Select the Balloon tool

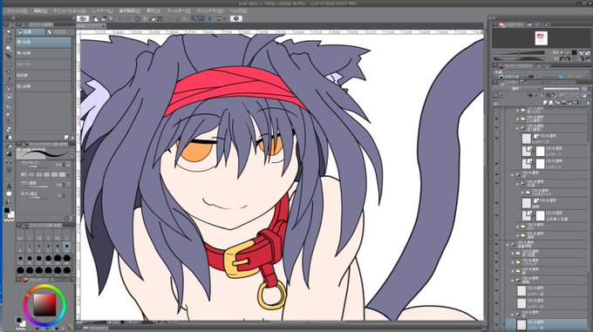tap(9, 194)
